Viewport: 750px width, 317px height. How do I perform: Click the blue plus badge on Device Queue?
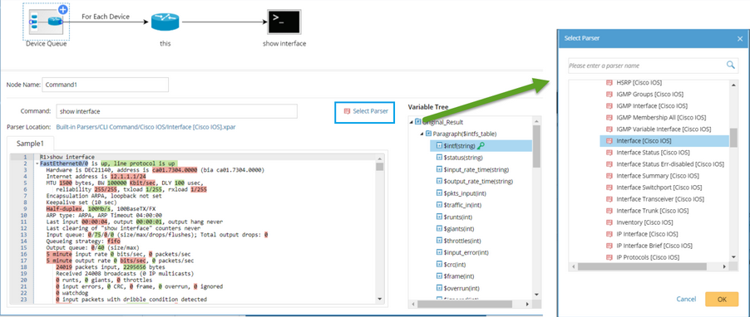[x=62, y=9]
